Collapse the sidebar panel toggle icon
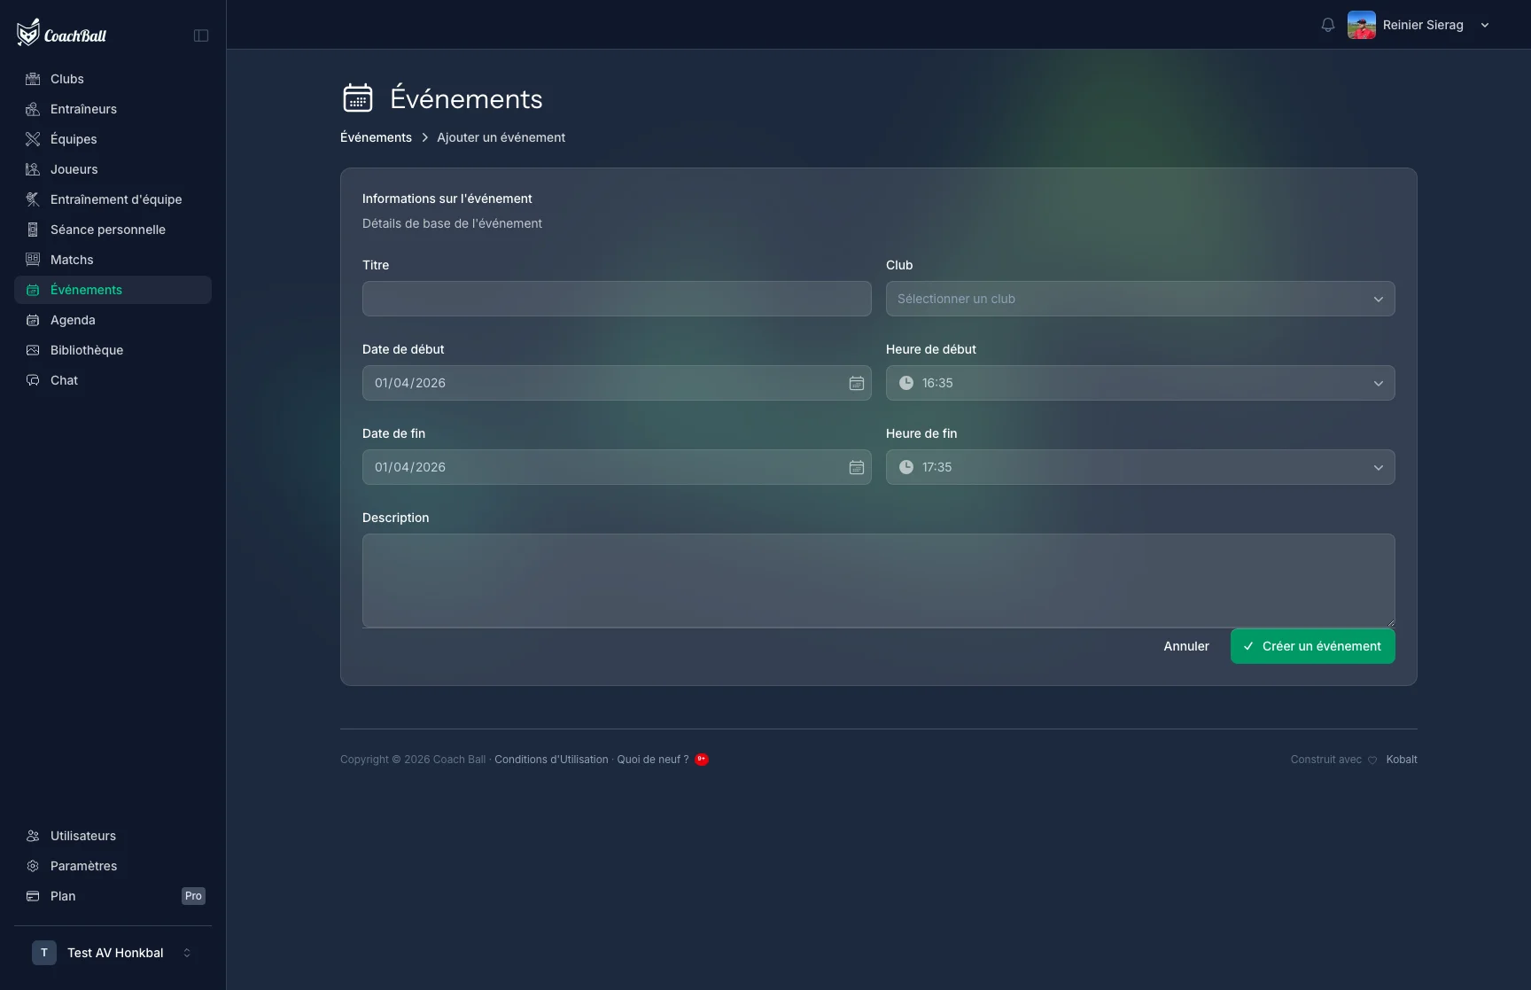The width and height of the screenshot is (1531, 990). point(201,35)
